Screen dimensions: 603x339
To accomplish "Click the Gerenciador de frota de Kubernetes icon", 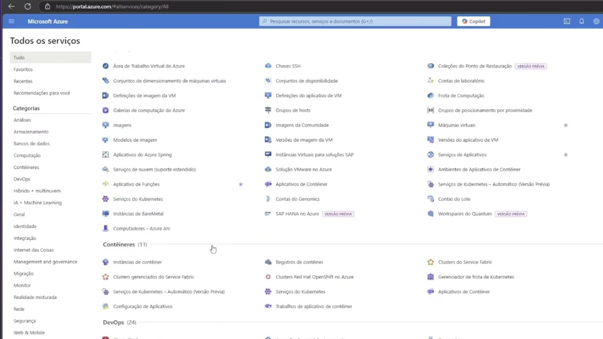I will click(431, 277).
